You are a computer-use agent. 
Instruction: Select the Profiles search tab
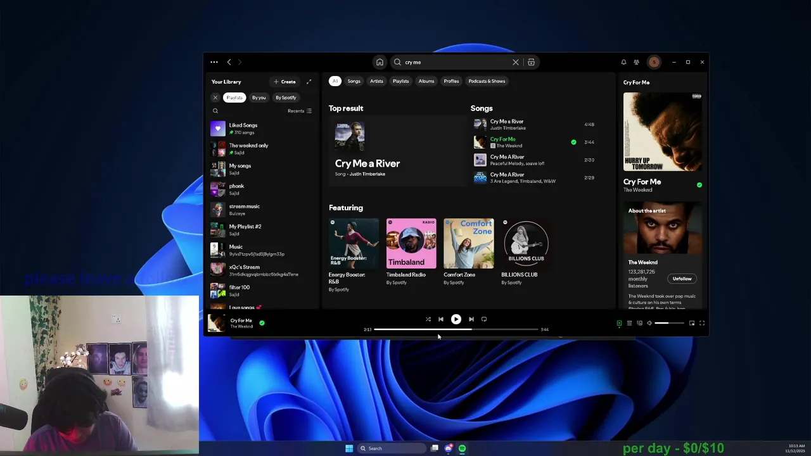point(451,81)
